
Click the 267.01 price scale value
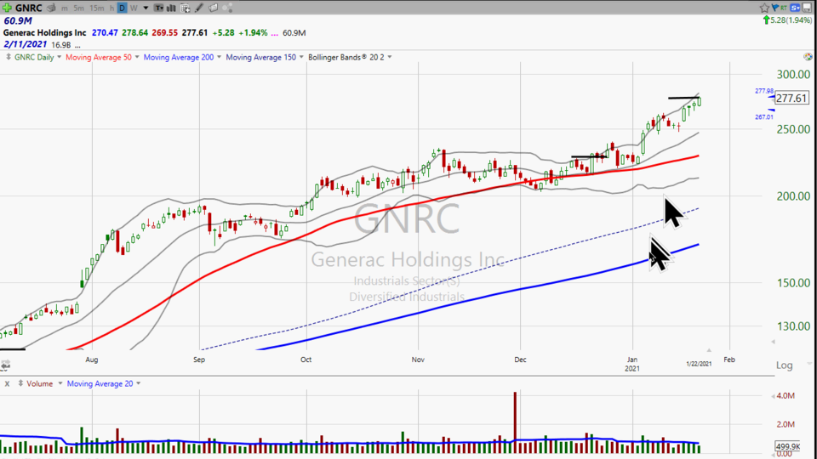click(764, 117)
